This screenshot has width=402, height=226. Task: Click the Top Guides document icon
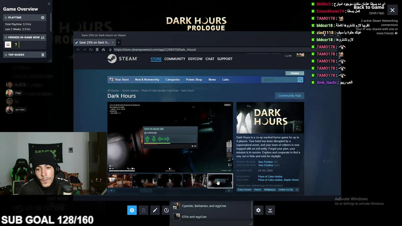click(43, 55)
